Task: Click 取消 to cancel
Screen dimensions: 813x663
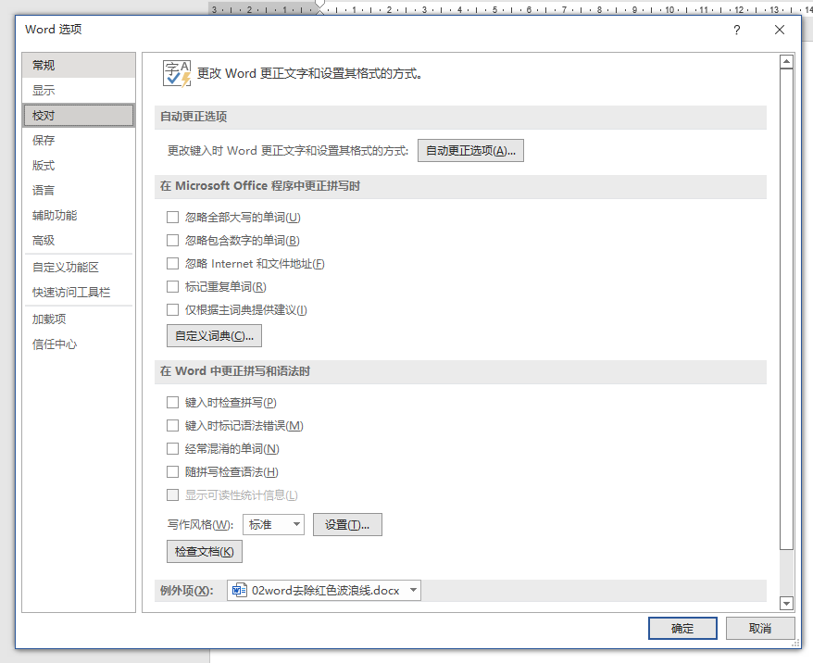Action: 760,628
